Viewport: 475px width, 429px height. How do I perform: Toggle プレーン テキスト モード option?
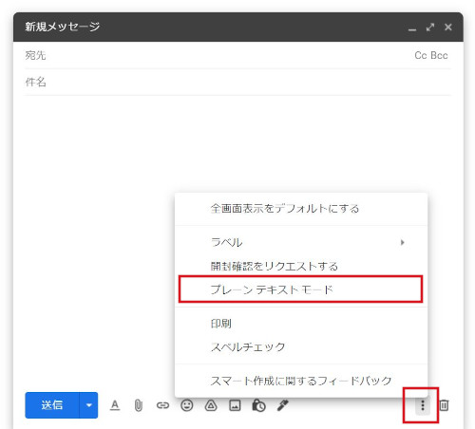(x=301, y=289)
